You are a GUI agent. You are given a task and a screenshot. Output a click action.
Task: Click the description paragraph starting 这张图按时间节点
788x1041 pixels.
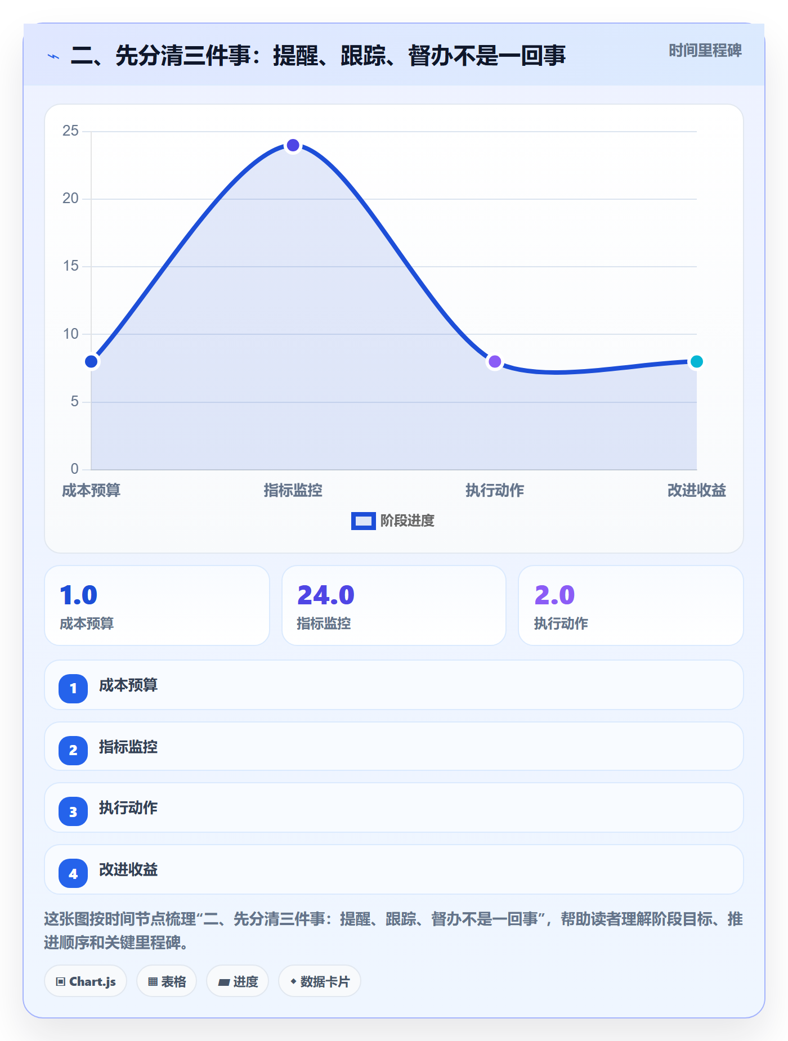[x=393, y=931]
